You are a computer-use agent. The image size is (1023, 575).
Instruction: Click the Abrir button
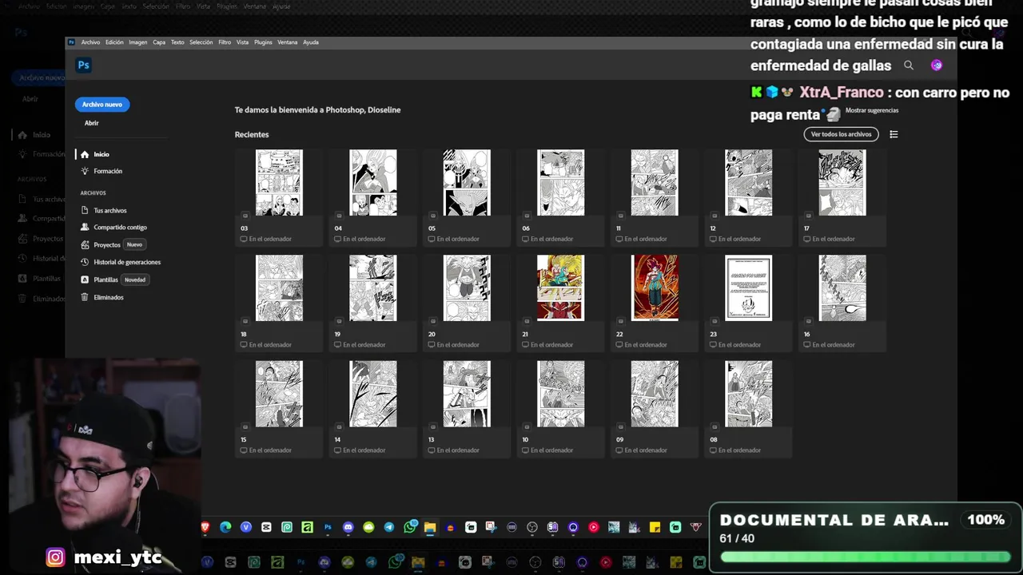92,123
